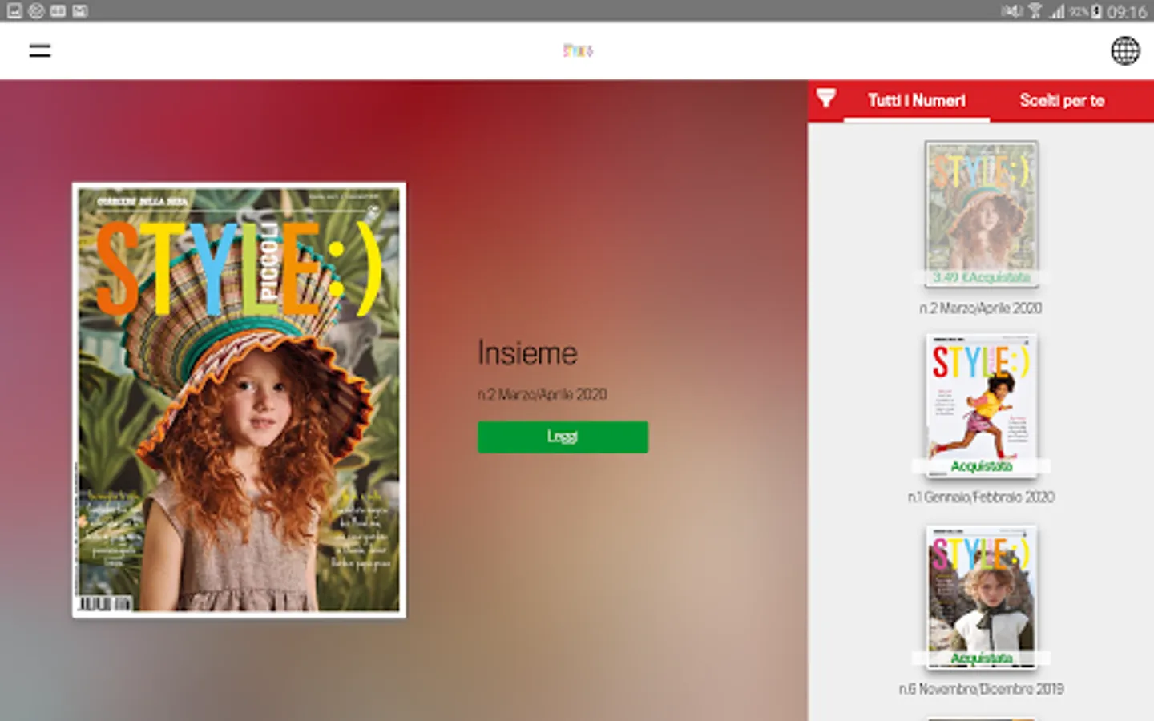1154x721 pixels.
Task: Tap the 3.49 € Acquistata label
Action: (x=982, y=277)
